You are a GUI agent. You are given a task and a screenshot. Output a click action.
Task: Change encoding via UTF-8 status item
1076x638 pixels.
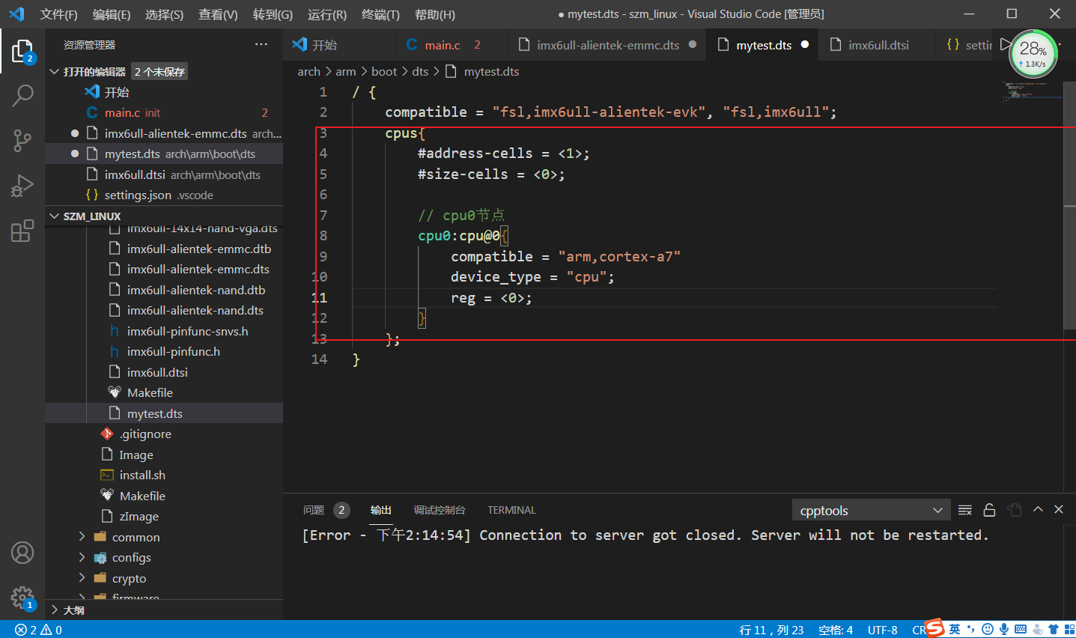[x=882, y=630]
